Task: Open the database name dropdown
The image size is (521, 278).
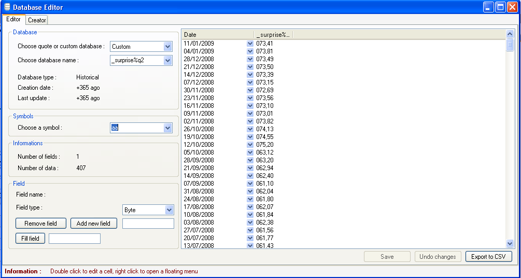Action: point(167,61)
